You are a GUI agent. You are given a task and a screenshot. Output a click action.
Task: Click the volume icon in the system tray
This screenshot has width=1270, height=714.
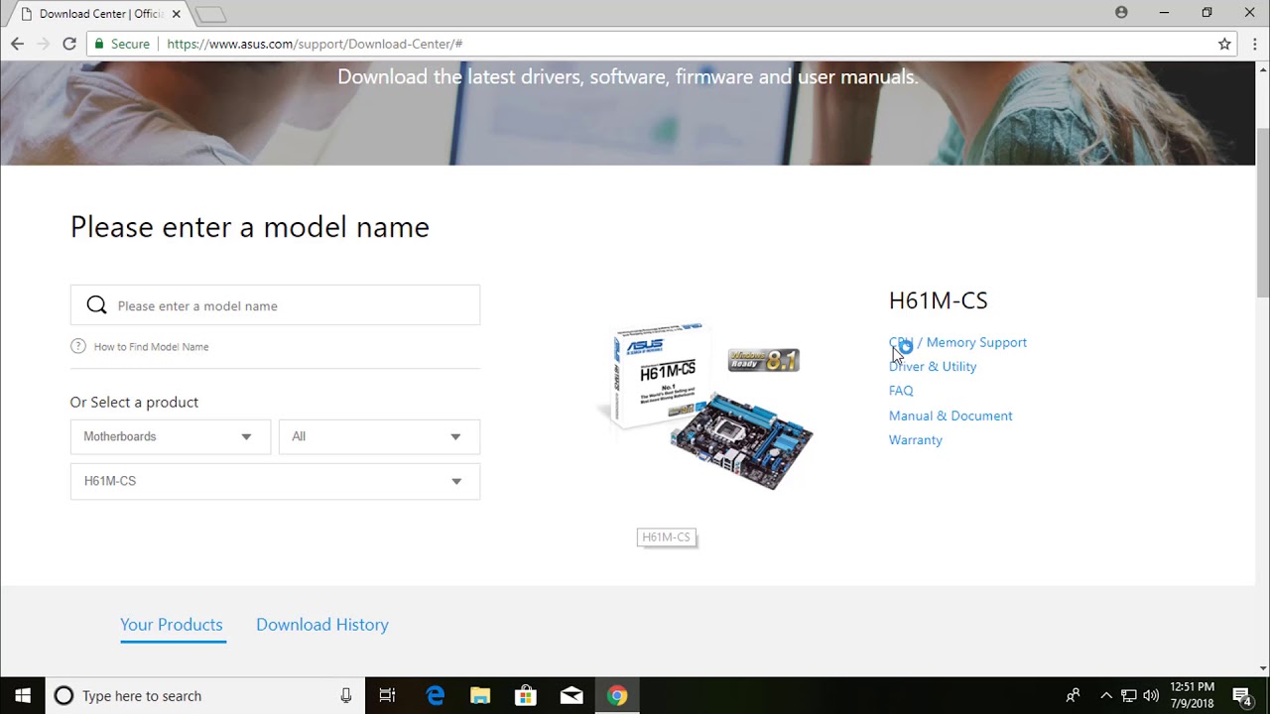point(1151,695)
